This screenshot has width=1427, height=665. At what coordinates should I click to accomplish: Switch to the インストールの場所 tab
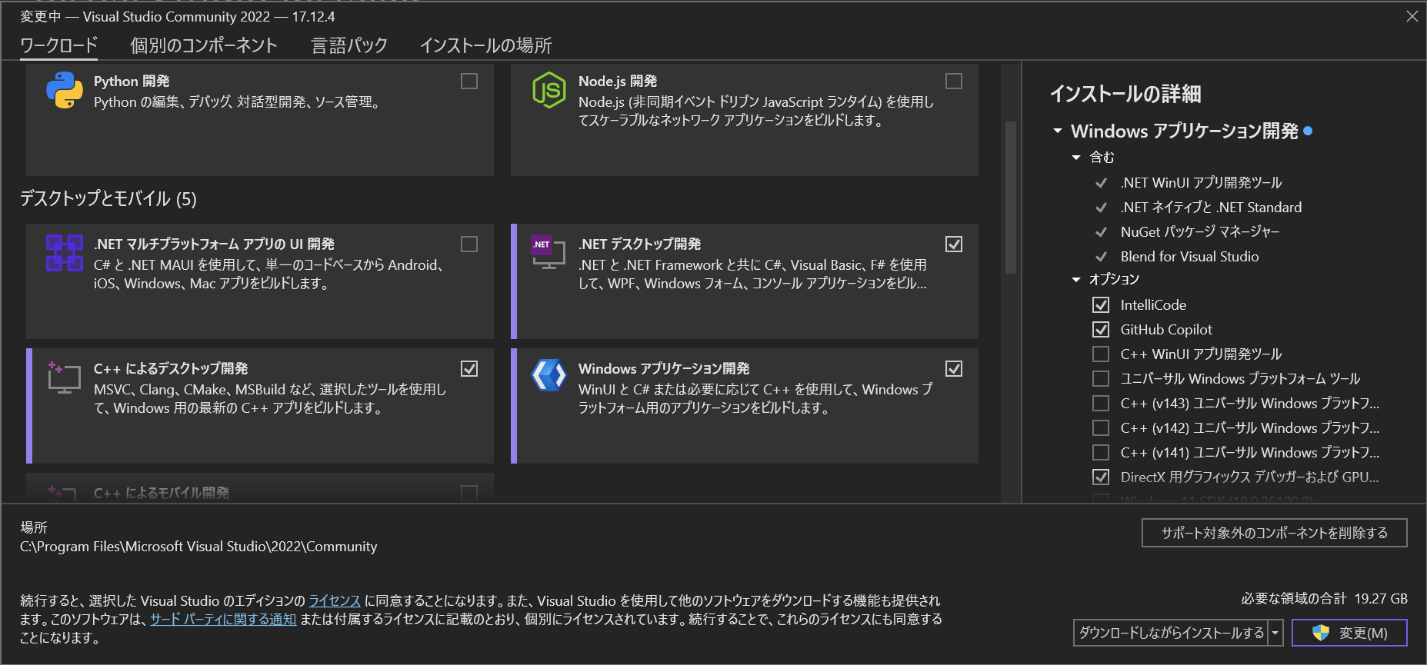tap(486, 45)
